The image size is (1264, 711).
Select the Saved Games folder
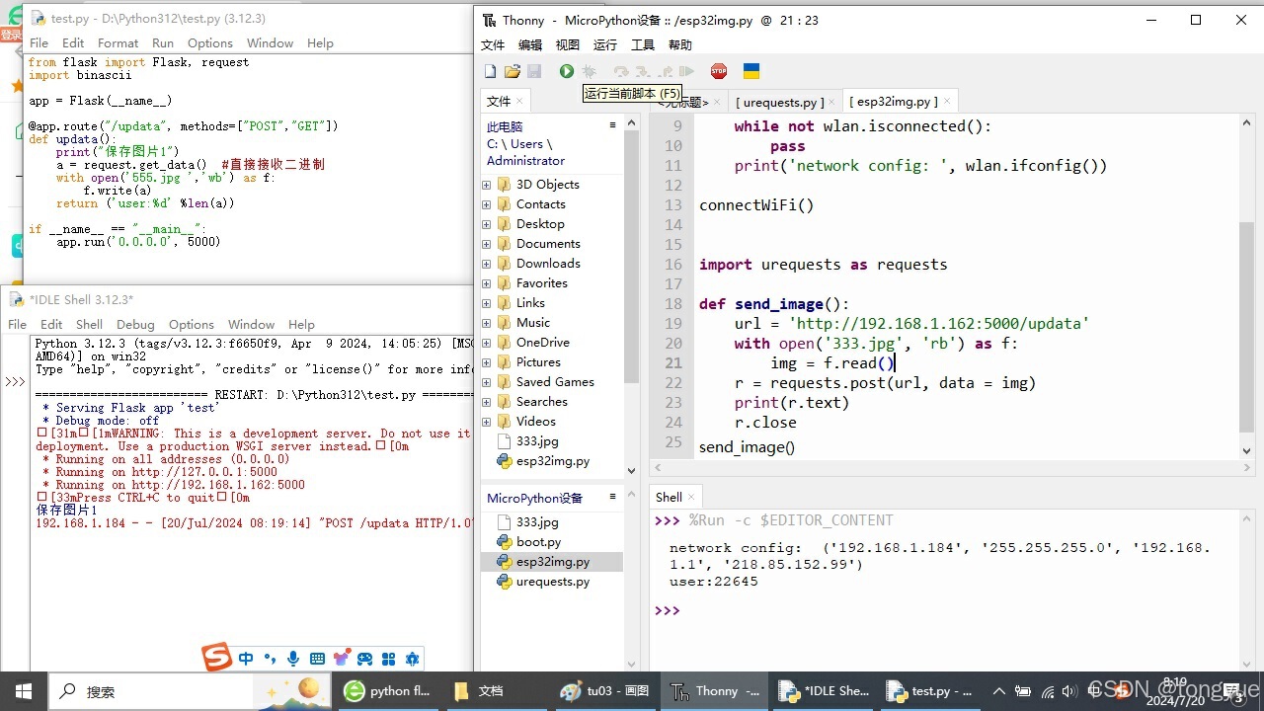coord(555,382)
